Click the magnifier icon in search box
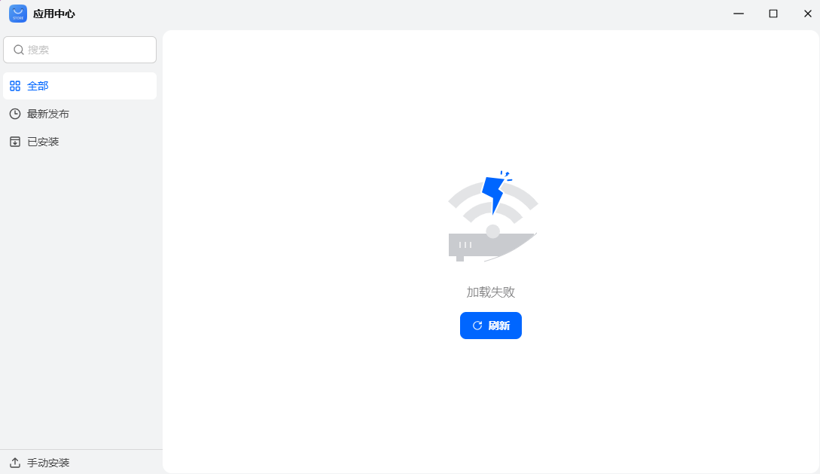Screen dimensions: 820x474 pyautogui.click(x=19, y=50)
